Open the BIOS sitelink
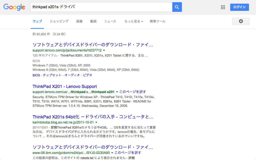Viewport: 256px width, 160px height. [36, 75]
